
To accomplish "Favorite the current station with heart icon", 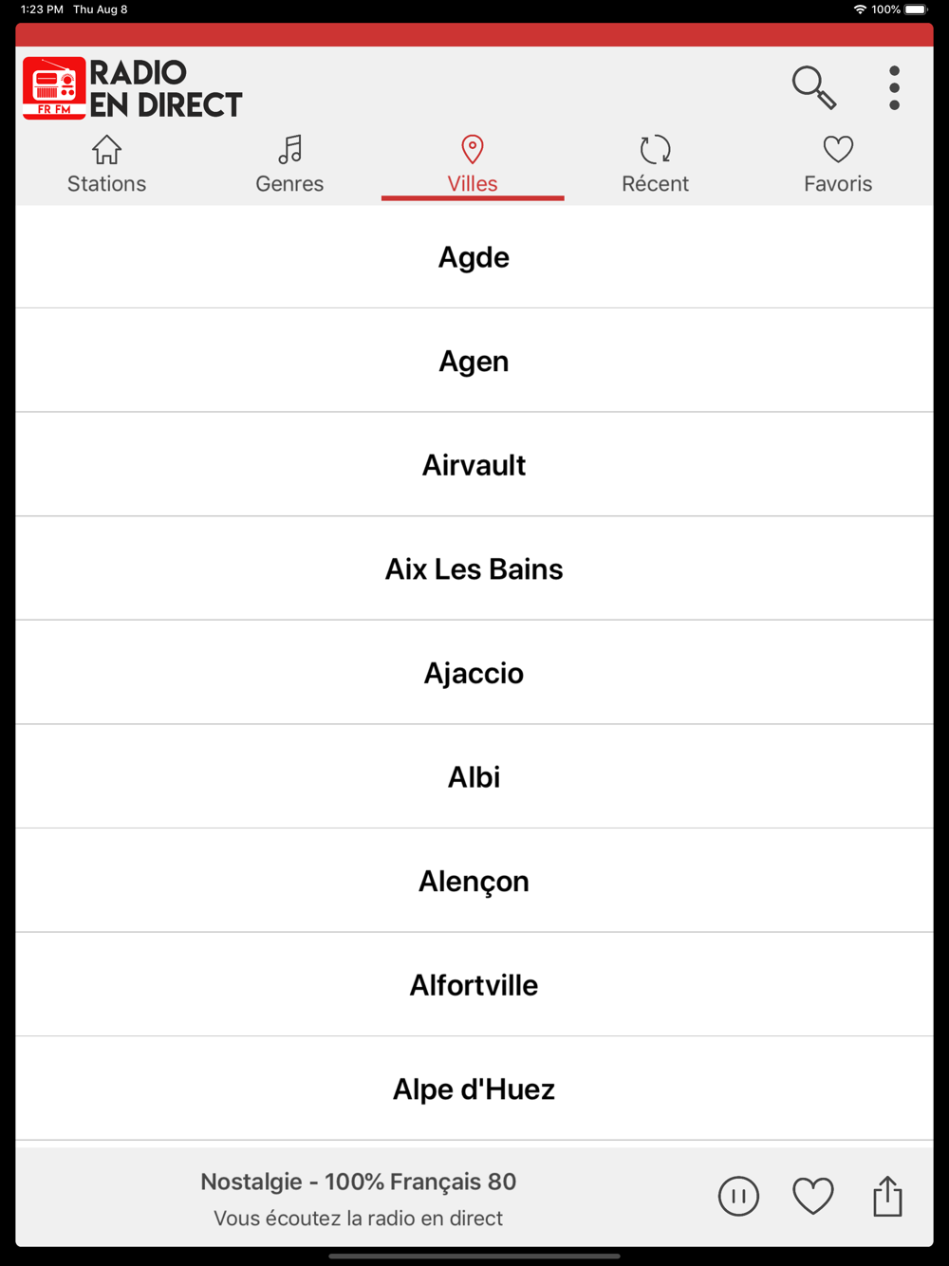I will (x=812, y=1196).
